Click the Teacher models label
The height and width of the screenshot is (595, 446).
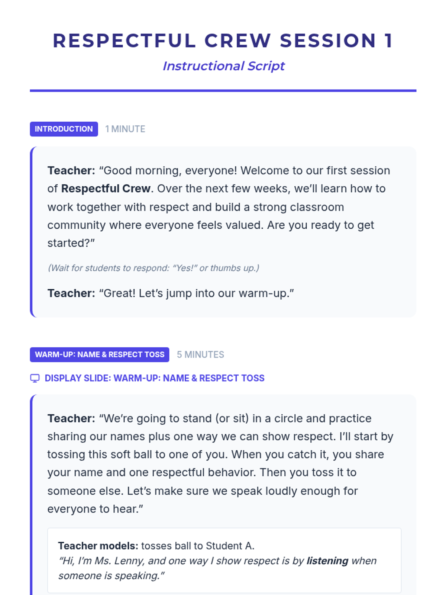[98, 546]
